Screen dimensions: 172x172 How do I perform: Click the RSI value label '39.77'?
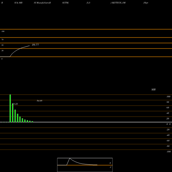(x=35, y=45)
